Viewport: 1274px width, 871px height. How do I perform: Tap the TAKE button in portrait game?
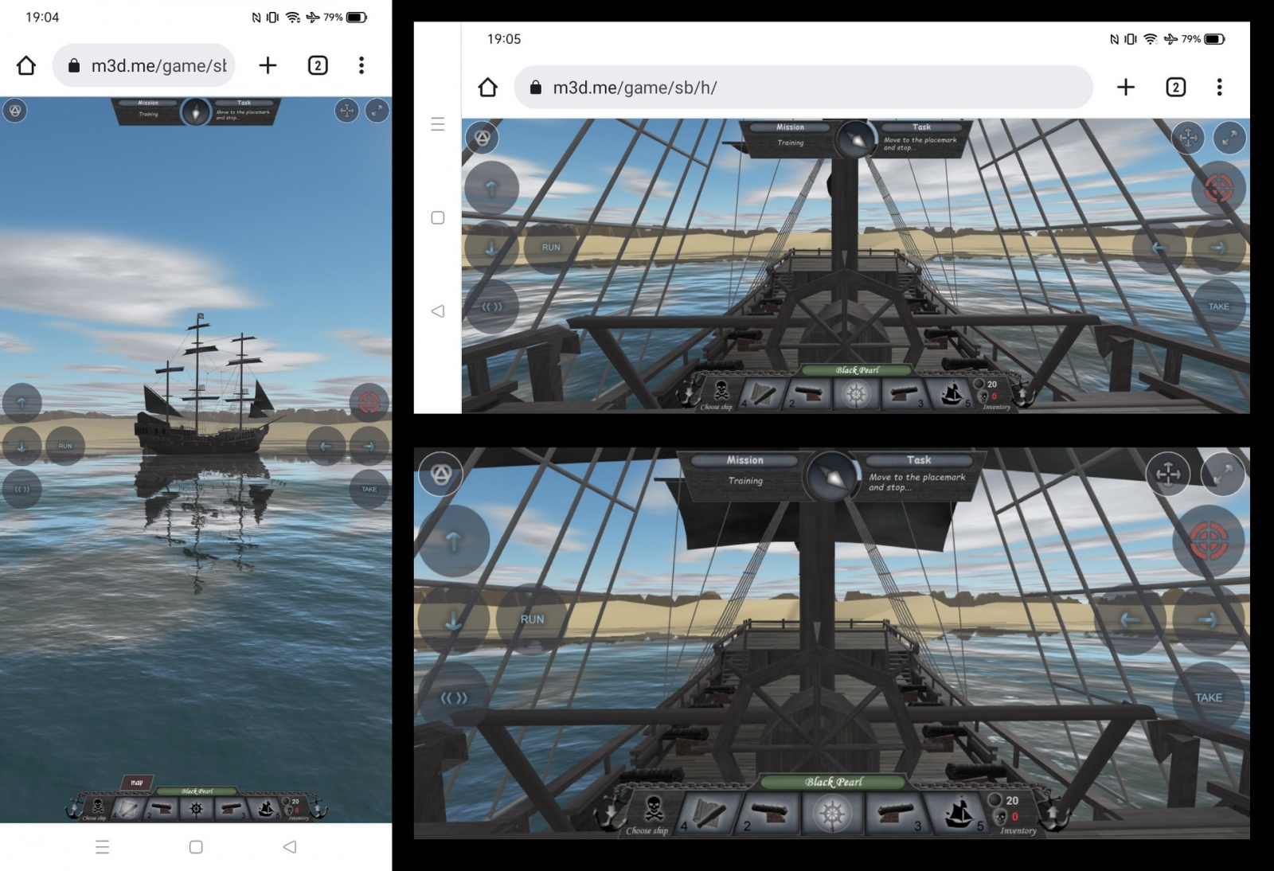369,489
